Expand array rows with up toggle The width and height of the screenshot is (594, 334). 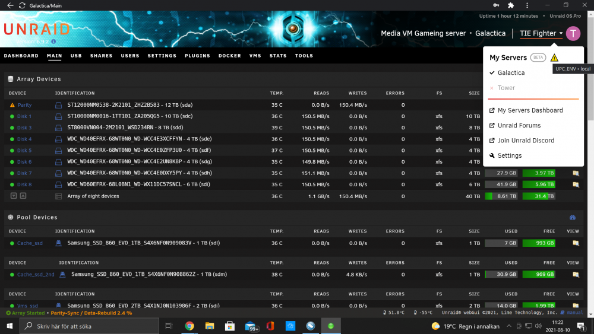(23, 196)
